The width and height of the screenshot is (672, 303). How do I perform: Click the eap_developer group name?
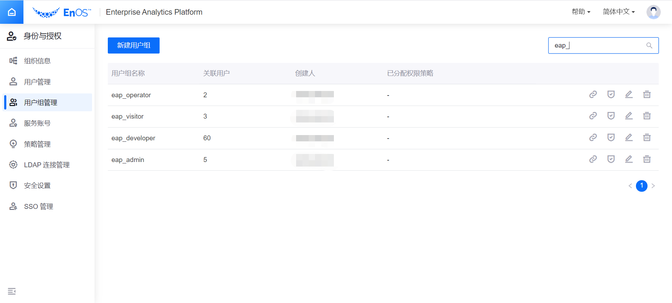click(133, 138)
